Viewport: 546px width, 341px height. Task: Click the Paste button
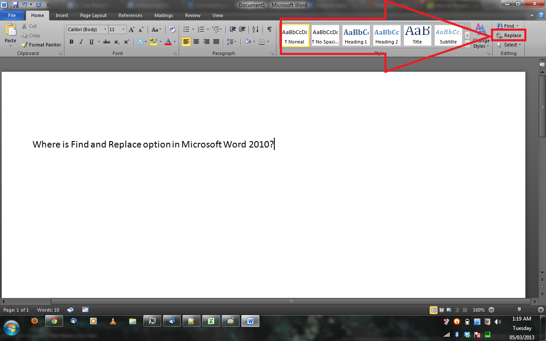(x=10, y=34)
